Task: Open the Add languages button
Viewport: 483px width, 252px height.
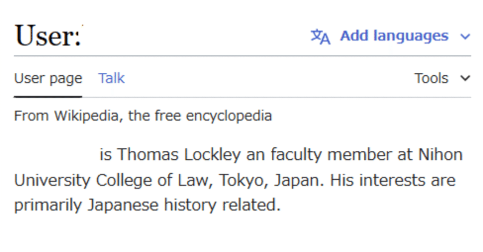Action: (x=391, y=36)
